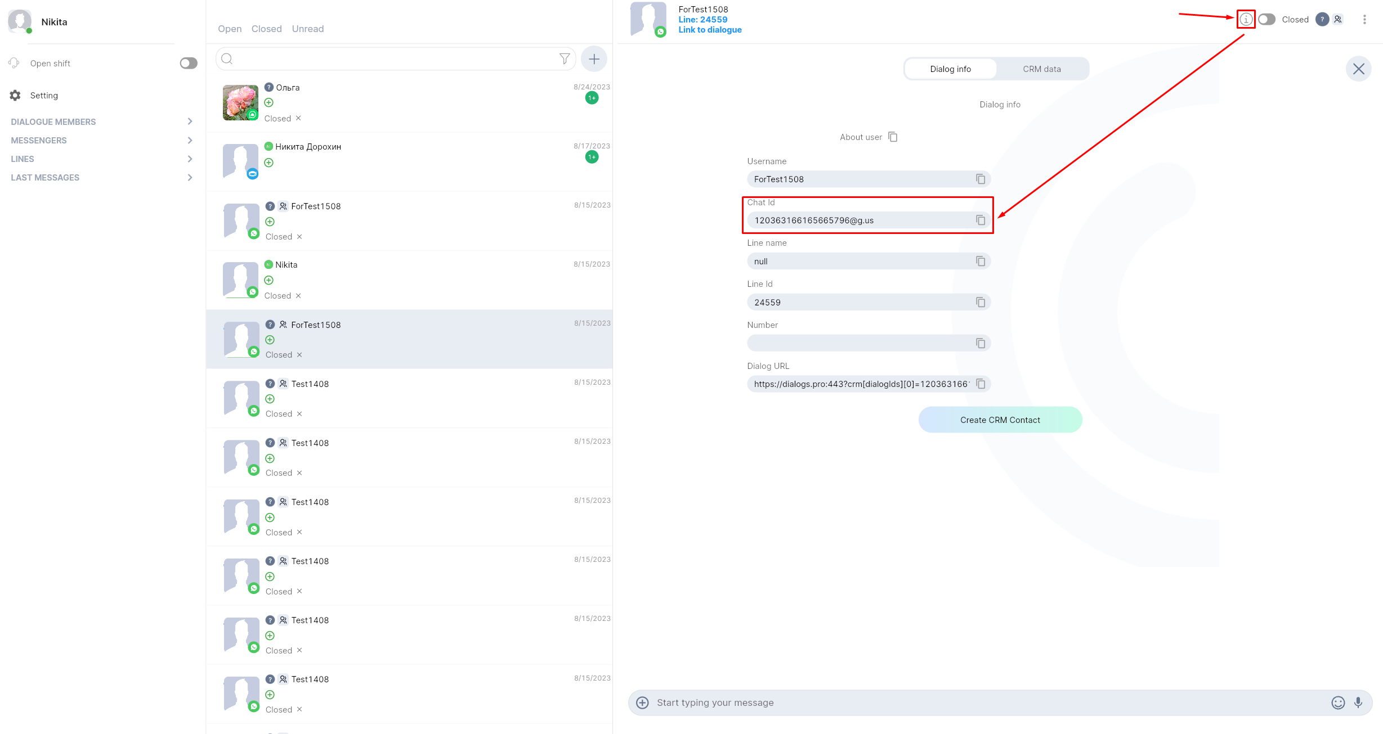This screenshot has height=734, width=1383.
Task: Click the filter funnel icon
Action: tap(564, 59)
